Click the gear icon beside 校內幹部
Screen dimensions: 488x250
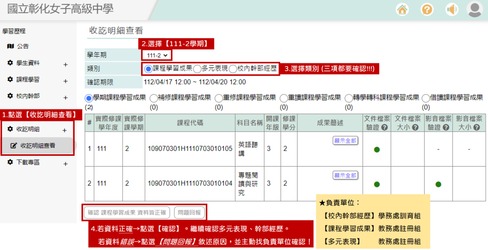[x=10, y=96]
